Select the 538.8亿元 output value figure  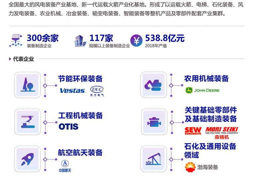(164, 38)
